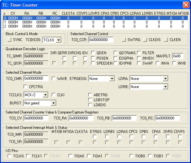Toggle the SYNC checkbox
This screenshot has height=163, width=191.
(9, 40)
